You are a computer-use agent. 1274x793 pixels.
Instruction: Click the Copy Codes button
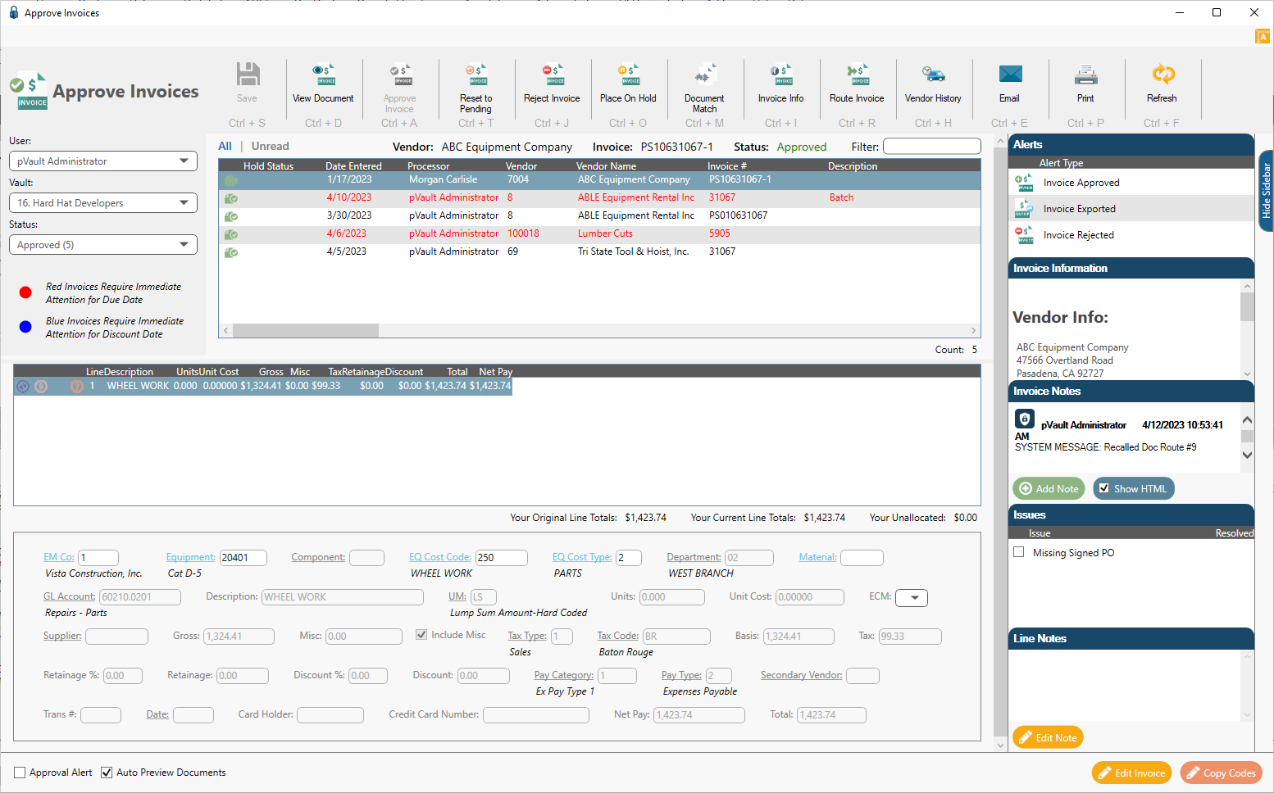(x=1221, y=773)
